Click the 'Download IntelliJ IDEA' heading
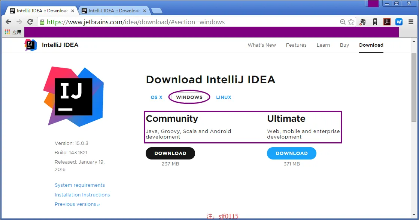The width and height of the screenshot is (419, 220). click(210, 80)
